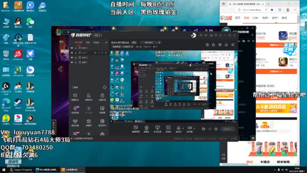307x173 pixels.
Task: Expand speaker options arrow
Action: pos(194,128)
